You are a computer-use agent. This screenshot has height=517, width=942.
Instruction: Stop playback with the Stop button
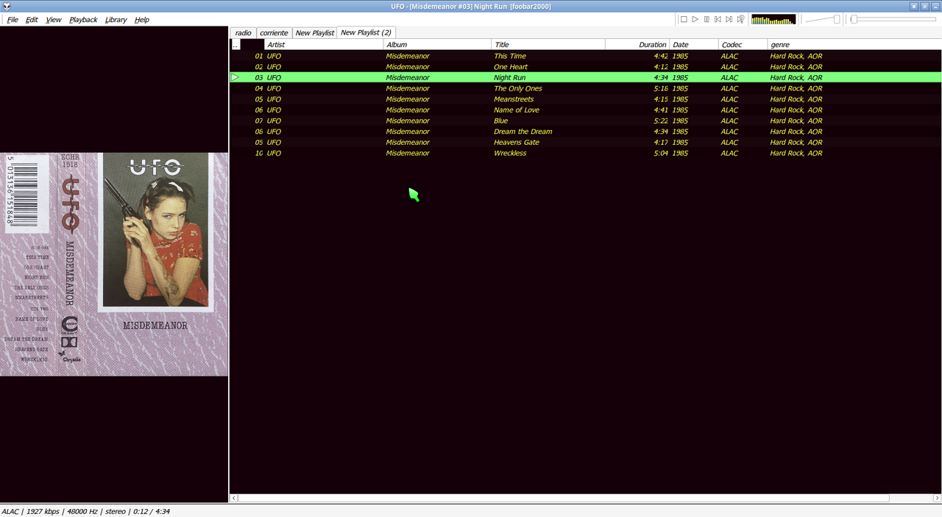point(684,19)
